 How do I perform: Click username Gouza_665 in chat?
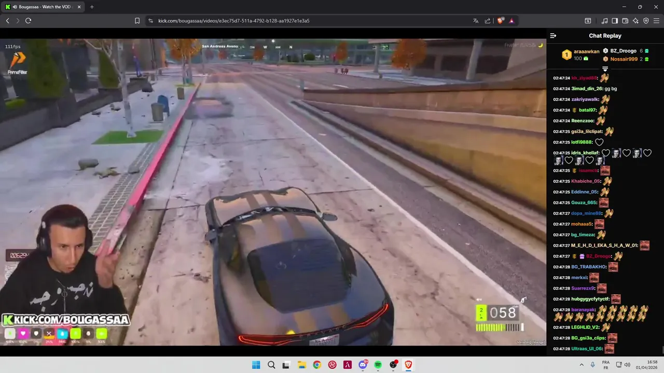(584, 203)
